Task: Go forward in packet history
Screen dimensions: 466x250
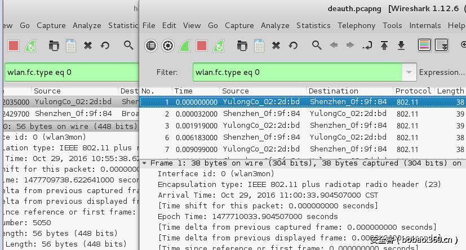Action: [x=350, y=46]
